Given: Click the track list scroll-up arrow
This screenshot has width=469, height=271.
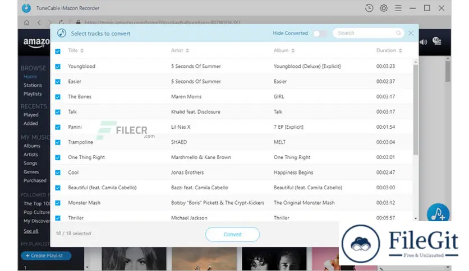Looking at the screenshot, I should point(416,62).
